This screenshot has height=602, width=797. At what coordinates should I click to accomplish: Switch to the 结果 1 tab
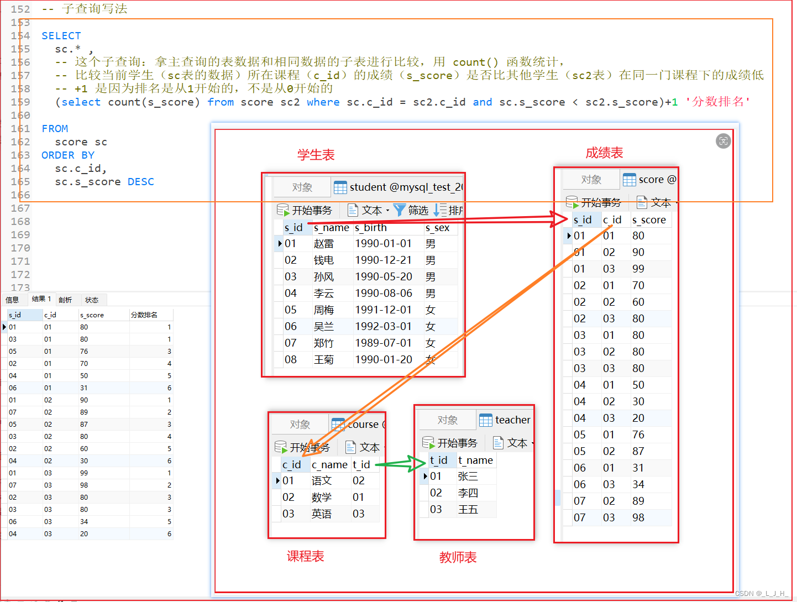click(x=41, y=299)
